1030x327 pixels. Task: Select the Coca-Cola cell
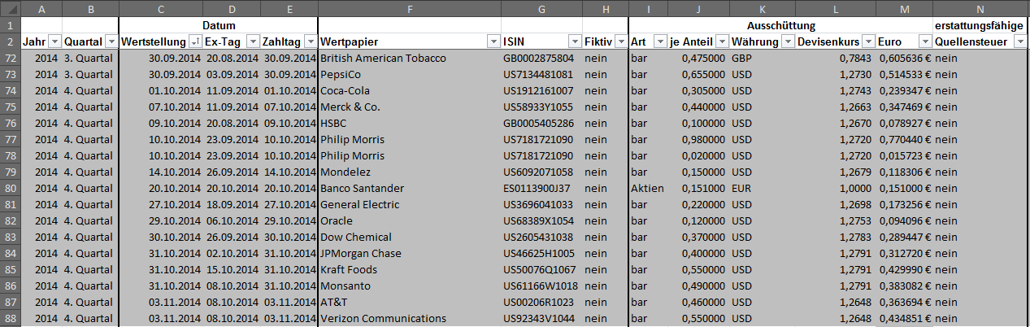pyautogui.click(x=410, y=91)
